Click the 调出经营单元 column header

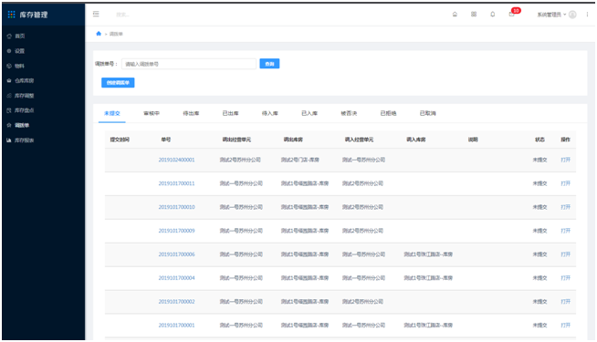tap(236, 140)
